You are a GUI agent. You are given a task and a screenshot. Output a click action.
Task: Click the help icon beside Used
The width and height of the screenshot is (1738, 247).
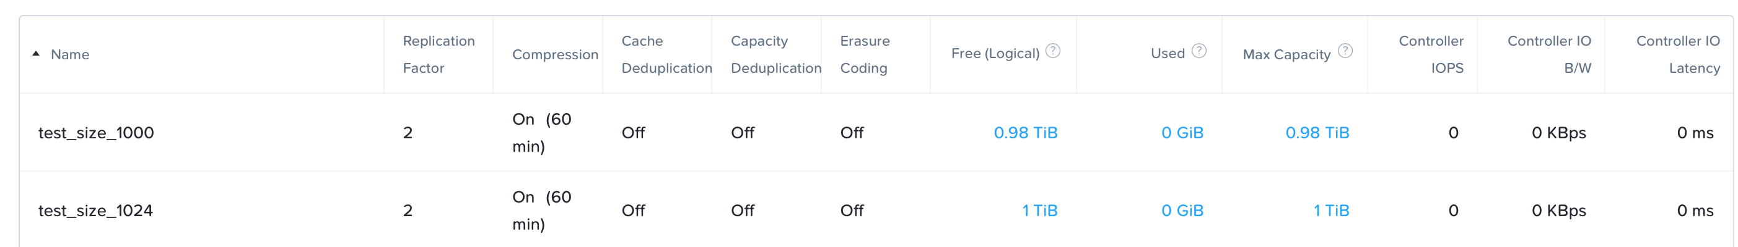pos(1199,51)
